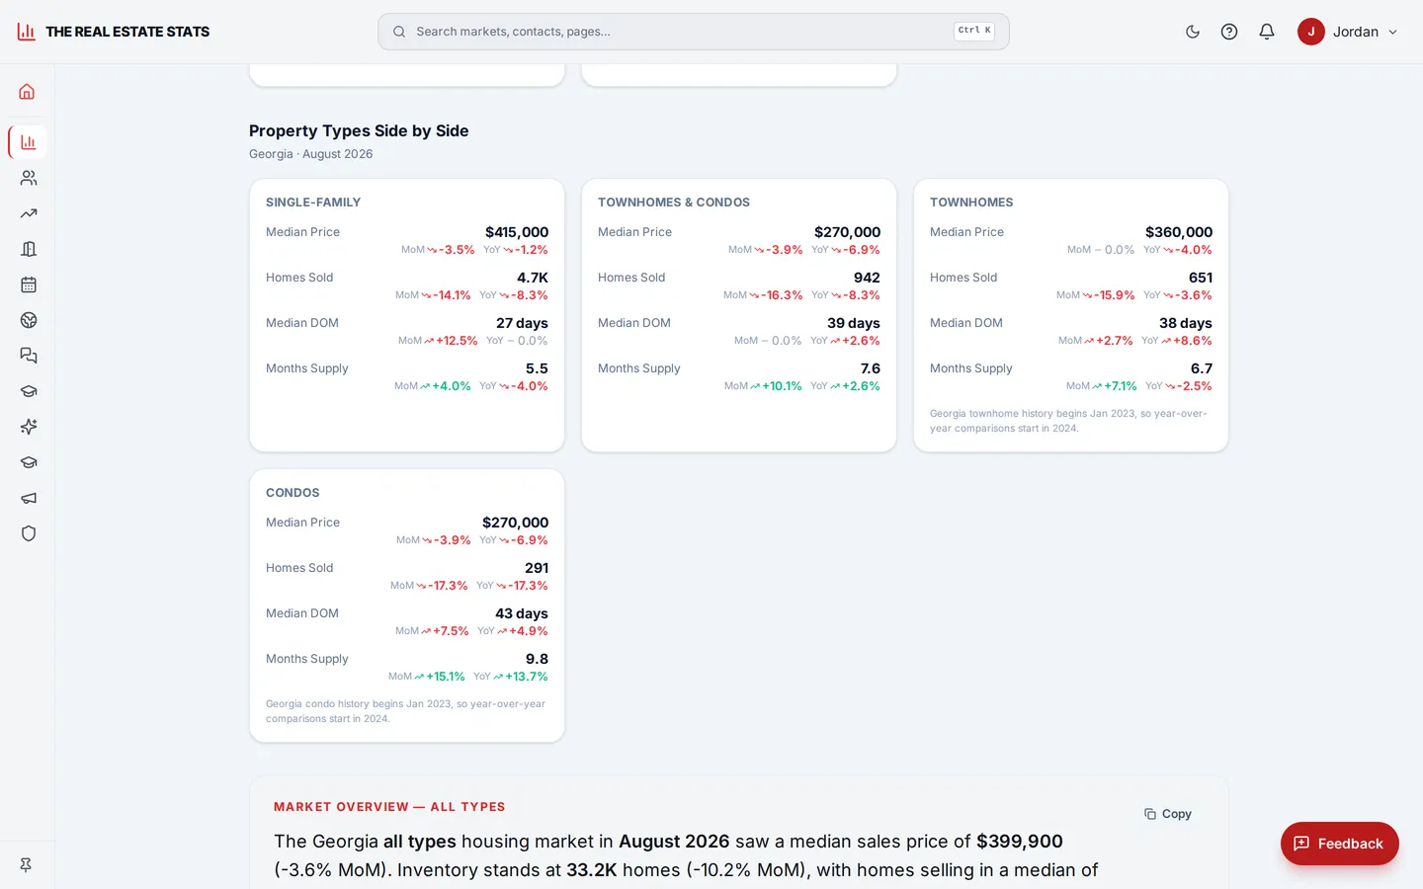Click the 6.7 months supply value

pyautogui.click(x=1202, y=368)
